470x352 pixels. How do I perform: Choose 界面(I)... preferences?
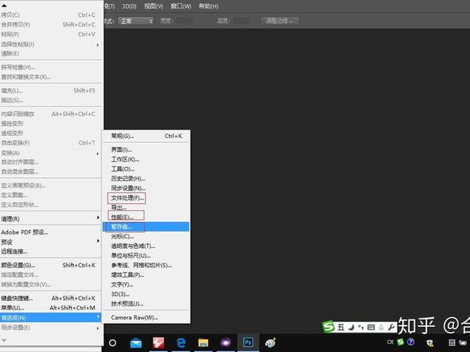(146, 150)
